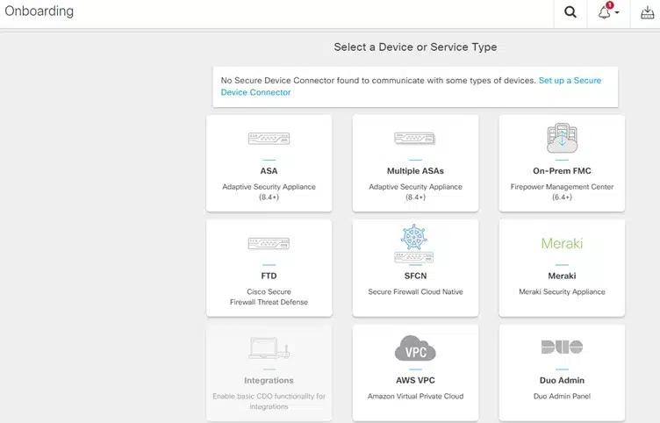Choose the SFCN card title
Image resolution: width=660 pixels, height=423 pixels.
(x=415, y=276)
